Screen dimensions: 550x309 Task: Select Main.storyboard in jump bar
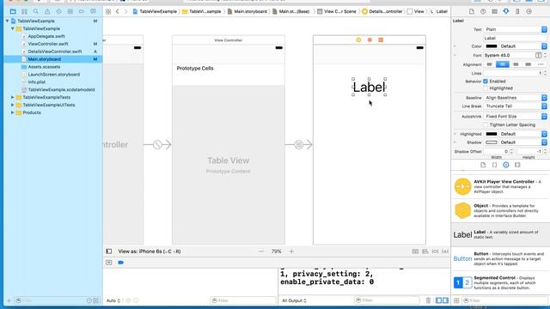point(247,11)
